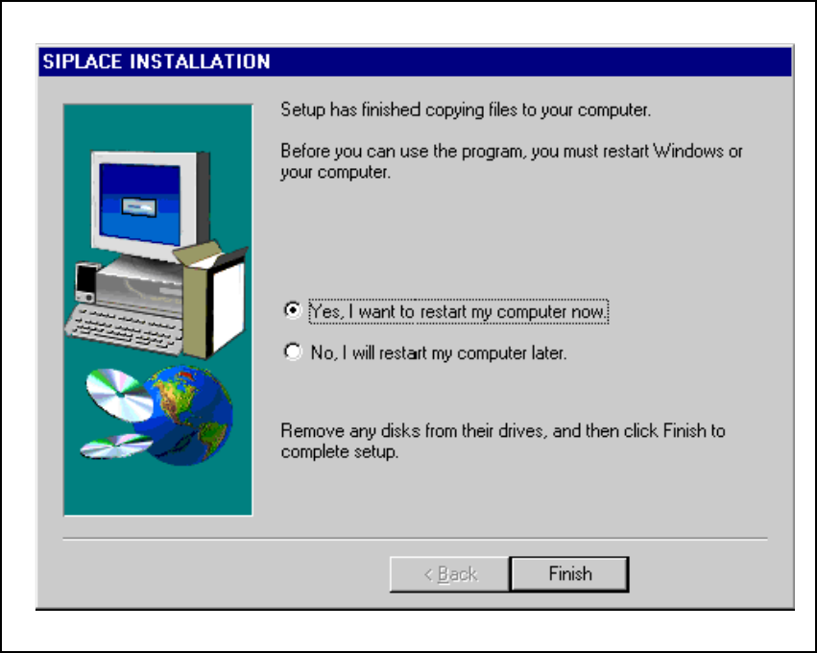
Task: Click the 'Remove any disks' instruction text
Action: tap(503, 441)
